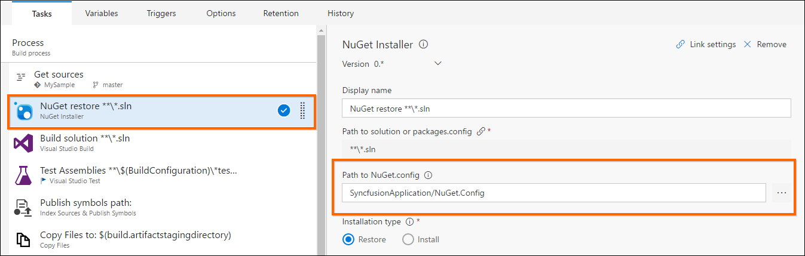Select the Install radio option
This screenshot has height=256, width=805.
click(x=408, y=239)
